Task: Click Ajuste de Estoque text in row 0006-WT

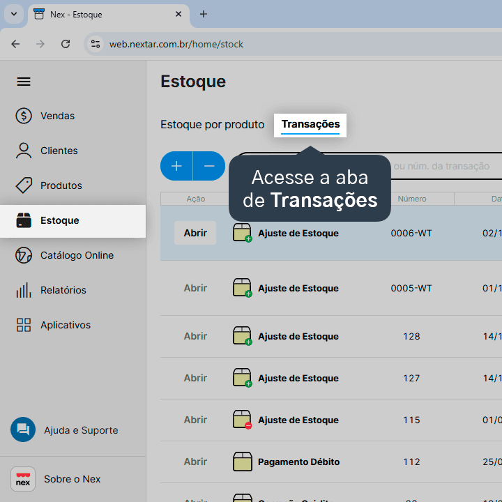Action: coord(298,233)
